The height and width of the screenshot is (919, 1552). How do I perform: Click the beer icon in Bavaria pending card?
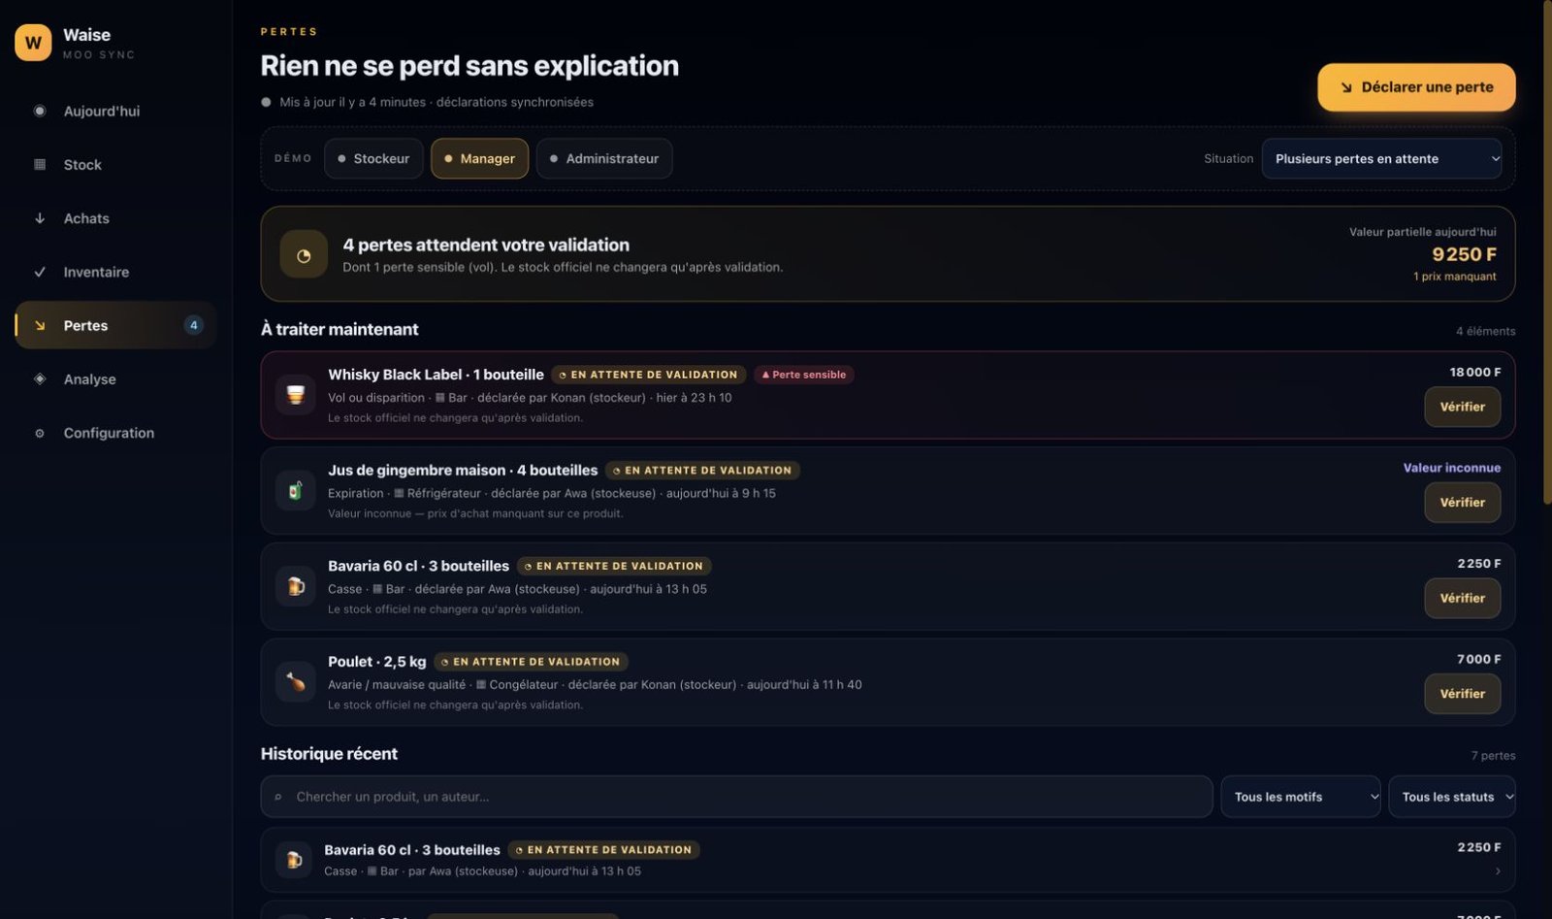pos(296,586)
